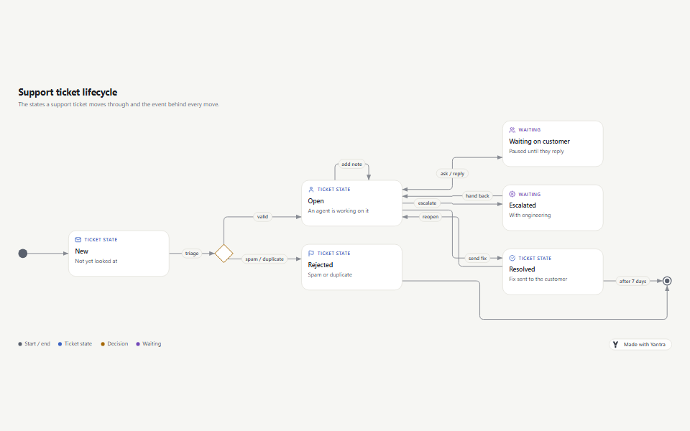Select the diamond decision node
Image resolution: width=690 pixels, height=431 pixels.
(x=224, y=254)
